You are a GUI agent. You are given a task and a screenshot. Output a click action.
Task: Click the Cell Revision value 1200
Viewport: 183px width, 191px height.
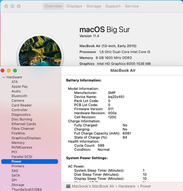(x=112, y=117)
